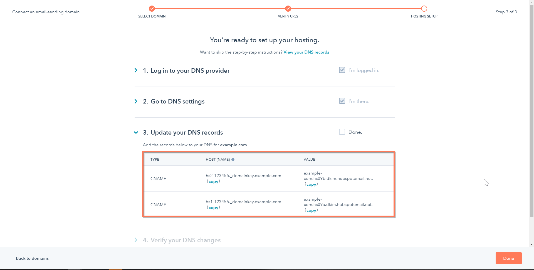Copy the hs2-123456 host name
The width and height of the screenshot is (534, 270).
pos(213,181)
